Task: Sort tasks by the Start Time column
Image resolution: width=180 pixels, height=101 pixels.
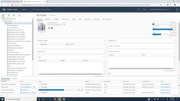Action: [x=126, y=82]
